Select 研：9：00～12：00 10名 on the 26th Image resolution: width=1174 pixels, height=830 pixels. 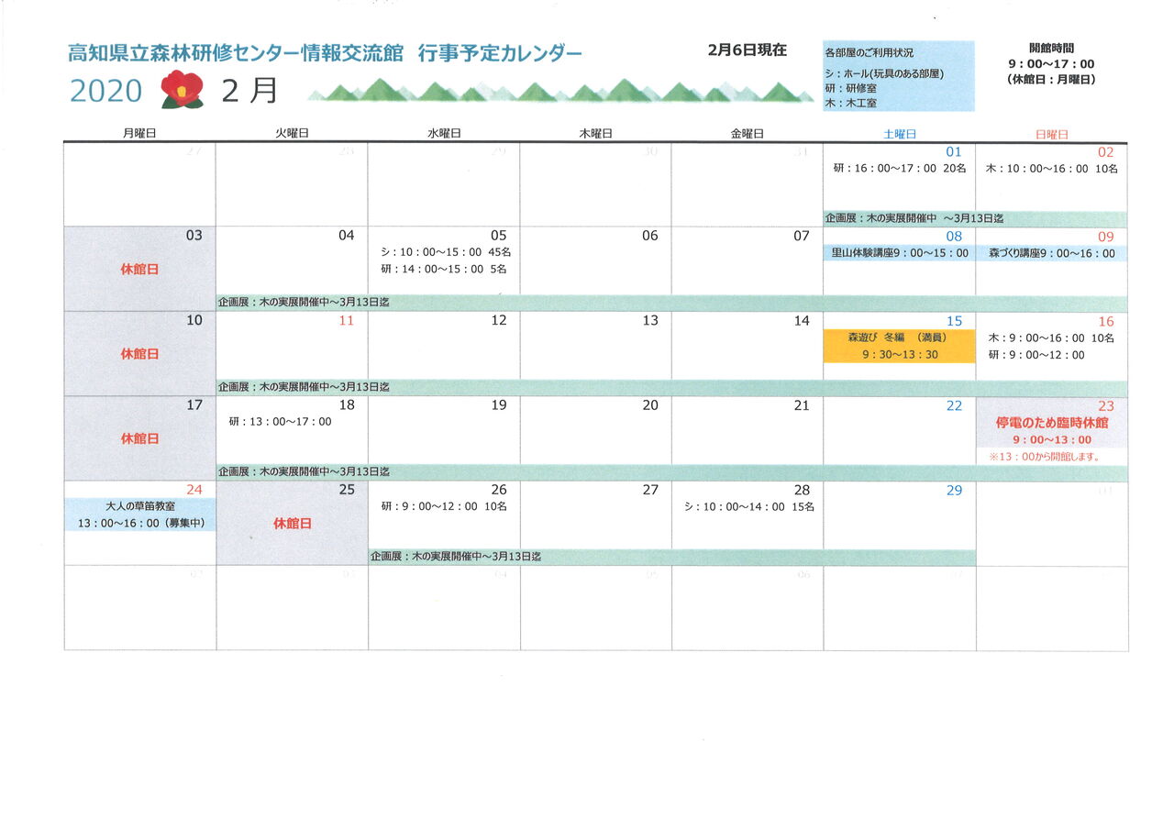(x=443, y=506)
